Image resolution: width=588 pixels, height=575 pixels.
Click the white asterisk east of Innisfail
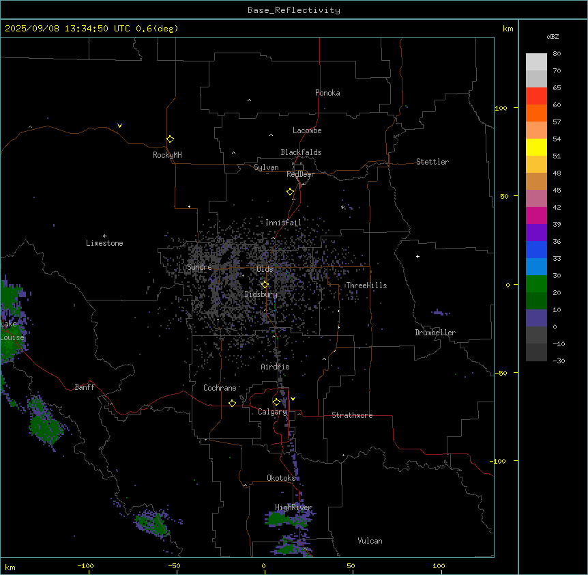tap(342, 207)
